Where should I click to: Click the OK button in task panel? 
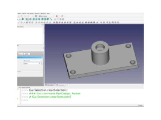[x=27, y=54]
